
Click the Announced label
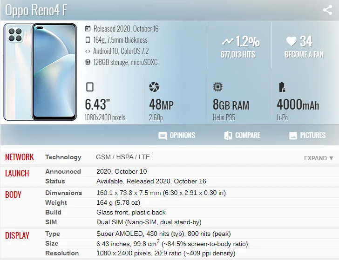pos(63,171)
